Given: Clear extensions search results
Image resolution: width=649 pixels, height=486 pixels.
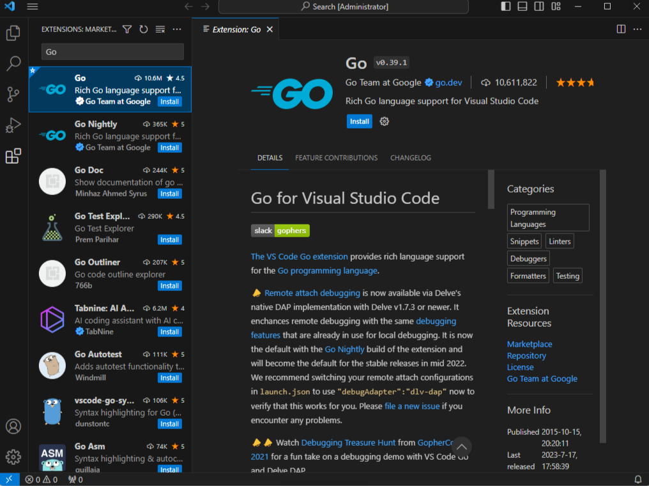Looking at the screenshot, I should pos(160,29).
